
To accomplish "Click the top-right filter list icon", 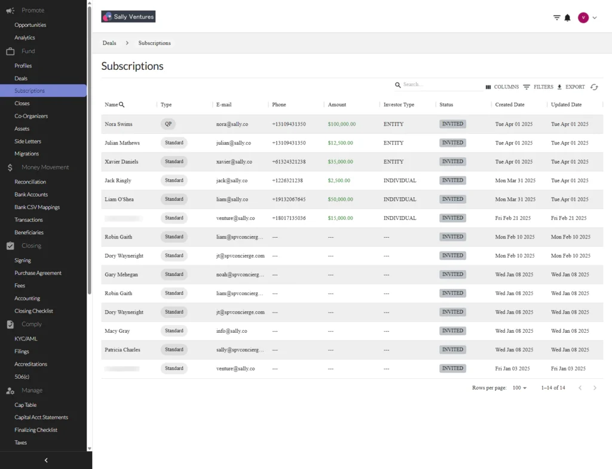I will [556, 18].
